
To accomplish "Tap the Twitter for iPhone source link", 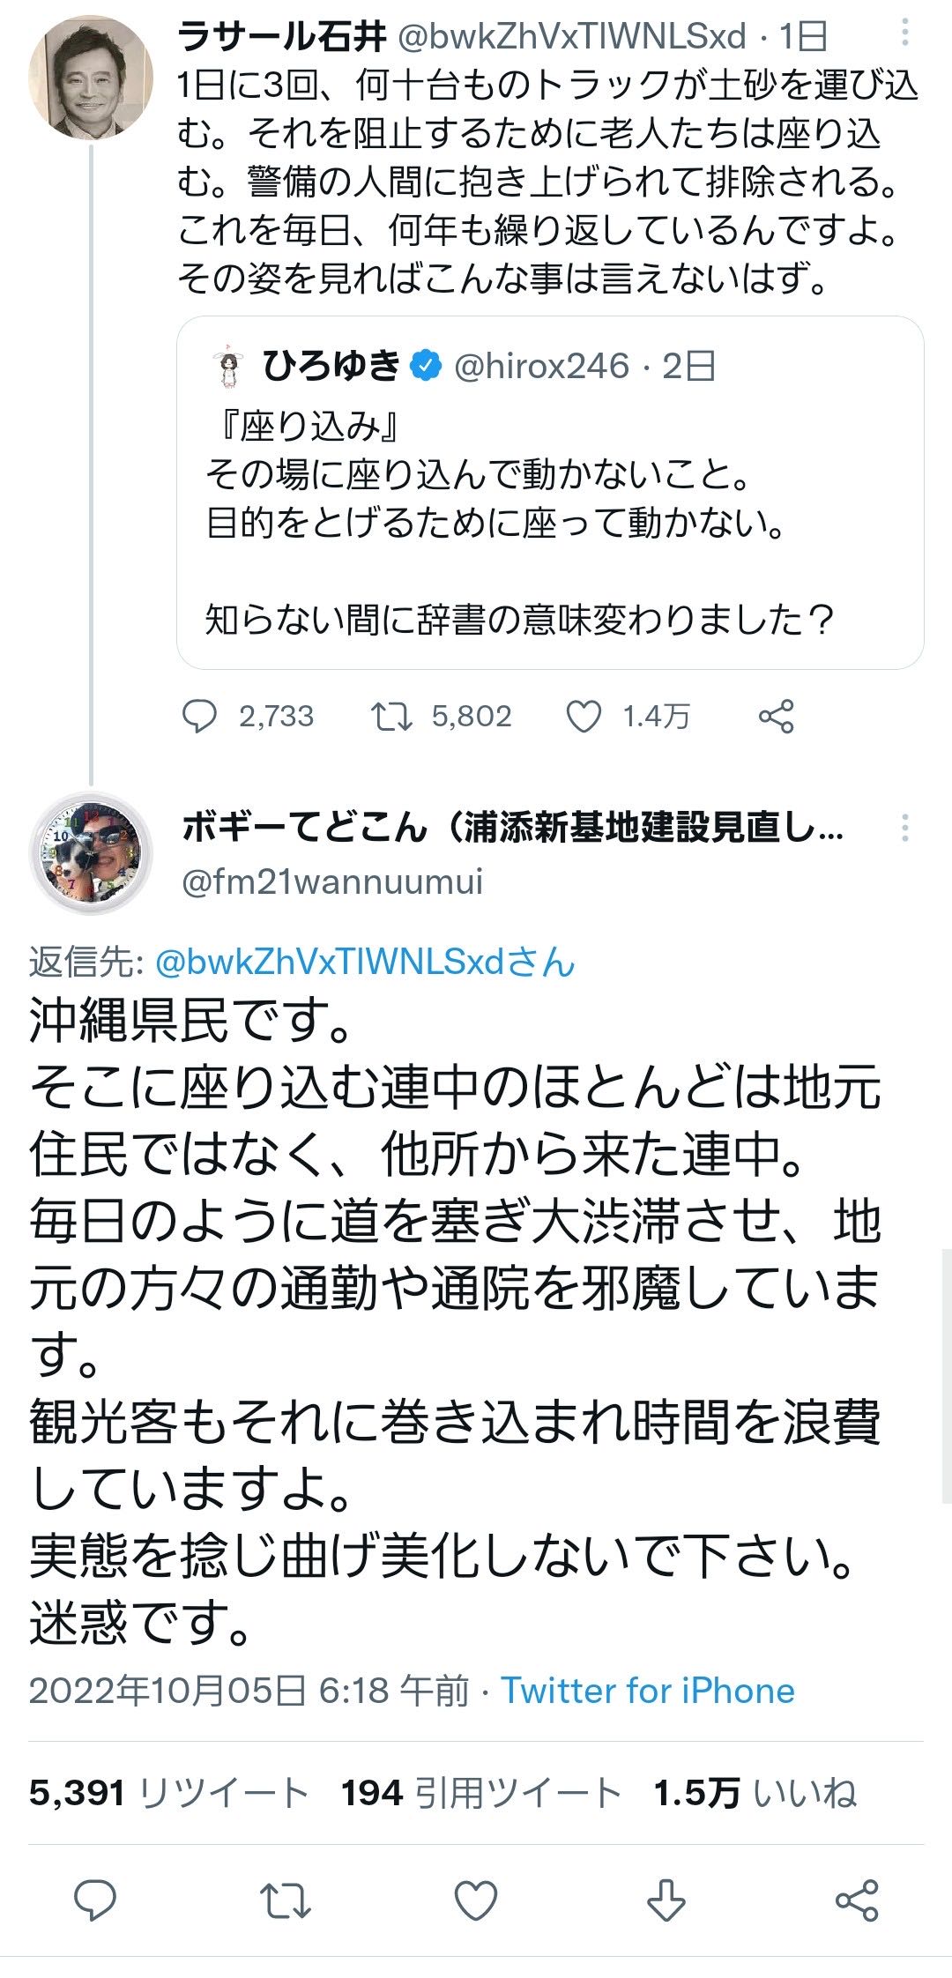I will pyautogui.click(x=648, y=1691).
